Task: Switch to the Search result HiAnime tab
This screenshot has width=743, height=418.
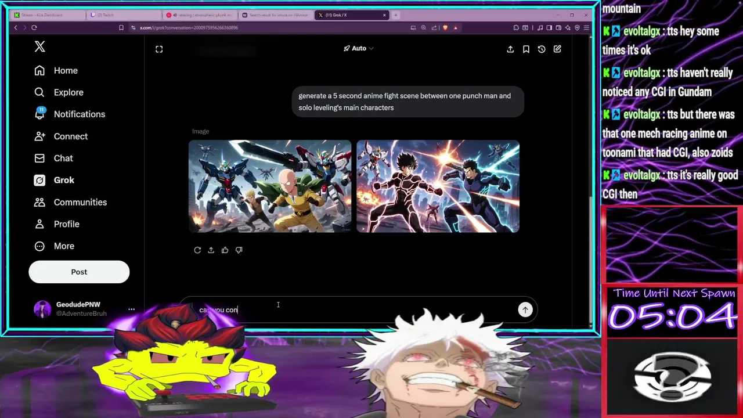Action: click(276, 15)
